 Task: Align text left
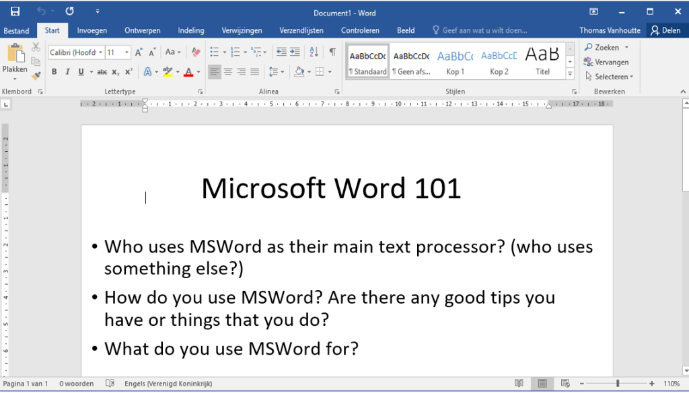(215, 71)
